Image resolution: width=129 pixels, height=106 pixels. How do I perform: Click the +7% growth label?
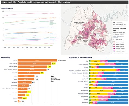click(x=29, y=89)
